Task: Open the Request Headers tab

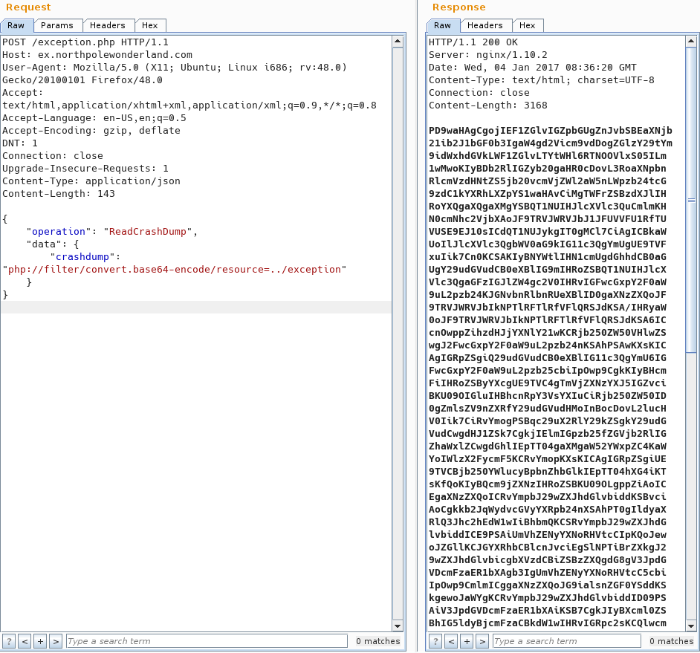Action: click(107, 25)
